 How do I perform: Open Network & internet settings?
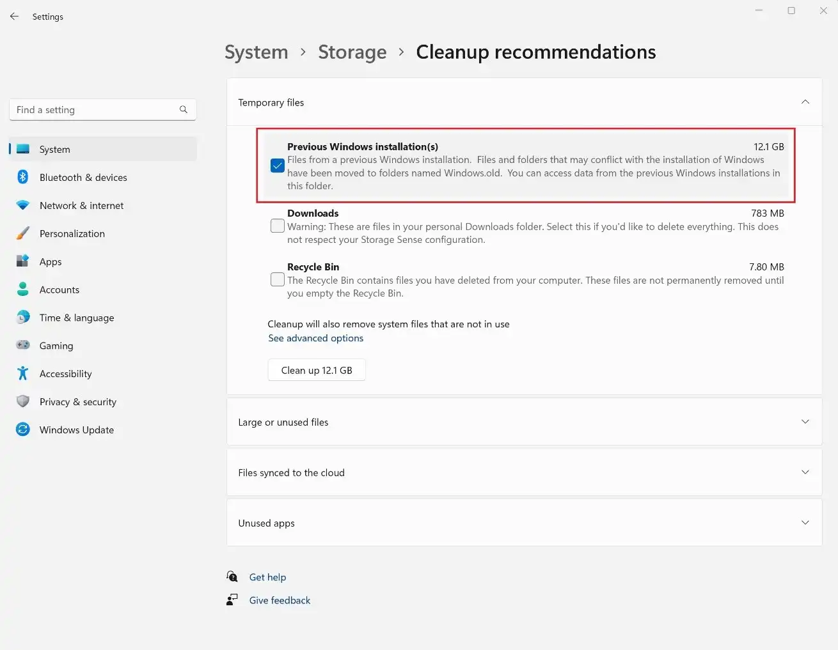(103, 205)
